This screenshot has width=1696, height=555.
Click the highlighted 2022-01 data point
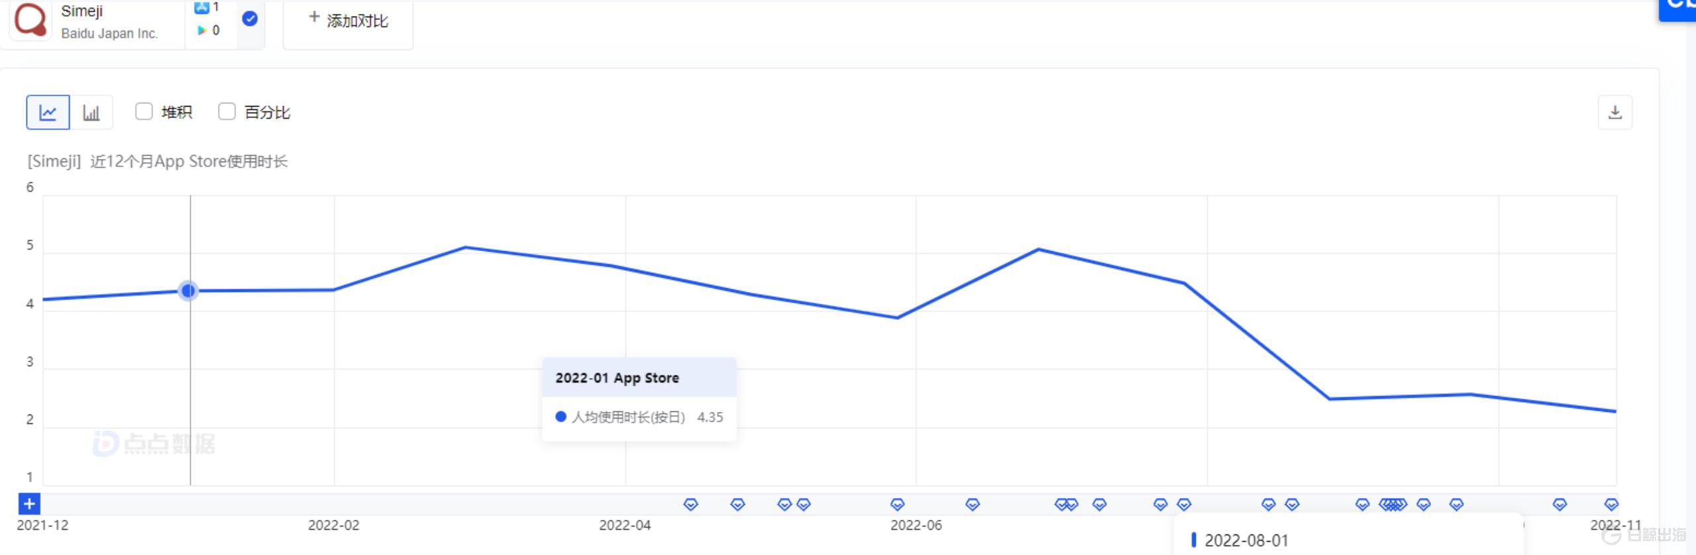189,291
